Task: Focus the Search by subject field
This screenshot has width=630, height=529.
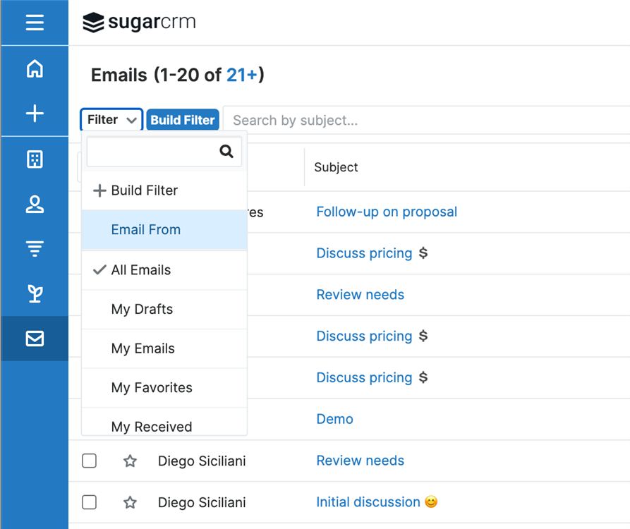Action: coord(423,121)
